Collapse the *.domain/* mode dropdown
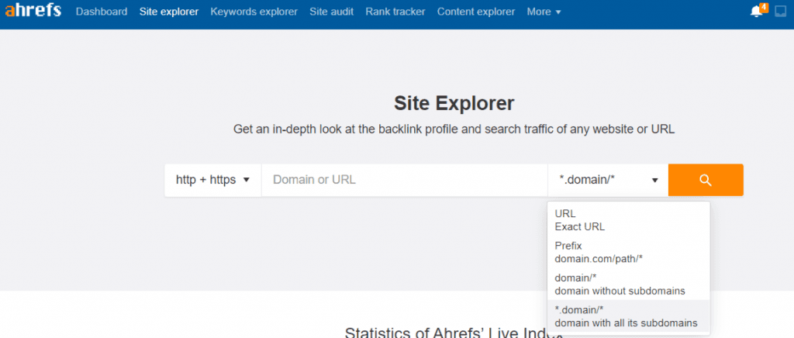The image size is (794, 338). coord(608,180)
